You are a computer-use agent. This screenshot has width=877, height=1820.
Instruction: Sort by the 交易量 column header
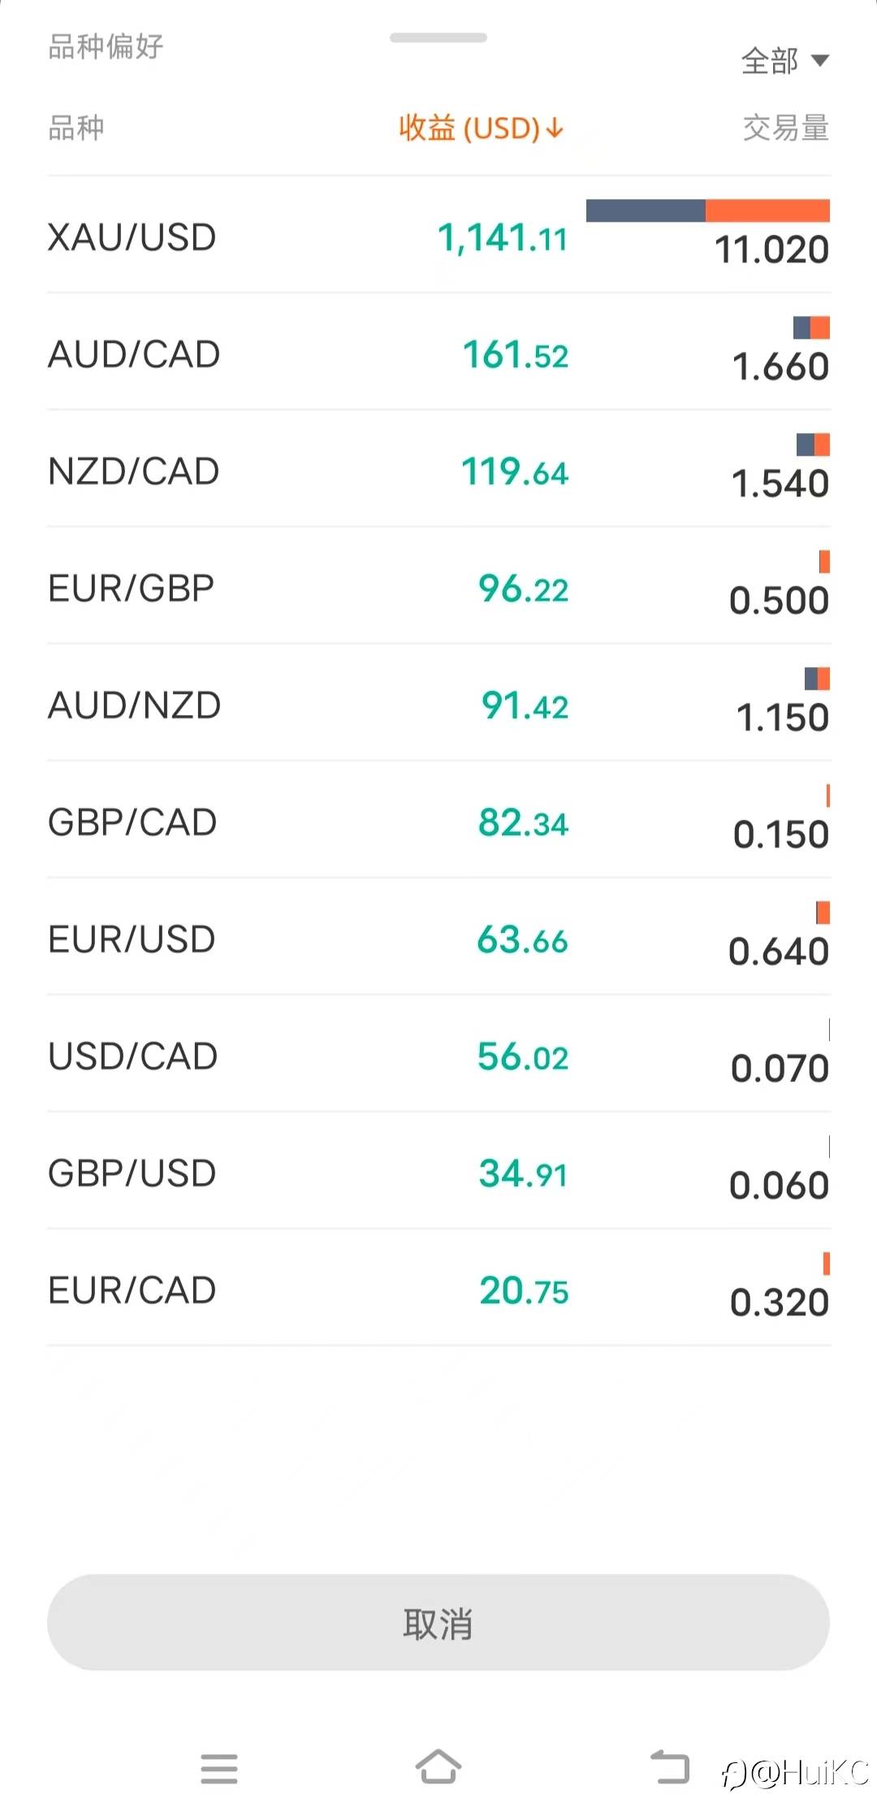click(785, 128)
